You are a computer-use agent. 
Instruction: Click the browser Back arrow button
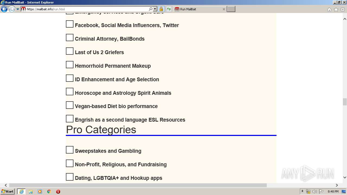point(4,9)
